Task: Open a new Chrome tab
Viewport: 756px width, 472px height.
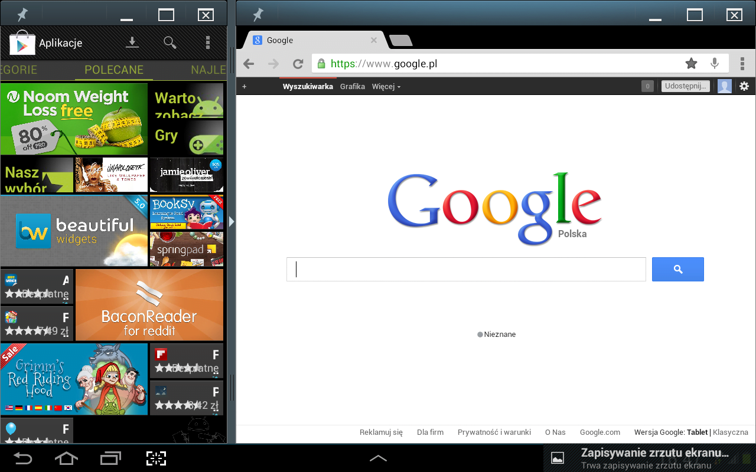Action: click(401, 40)
